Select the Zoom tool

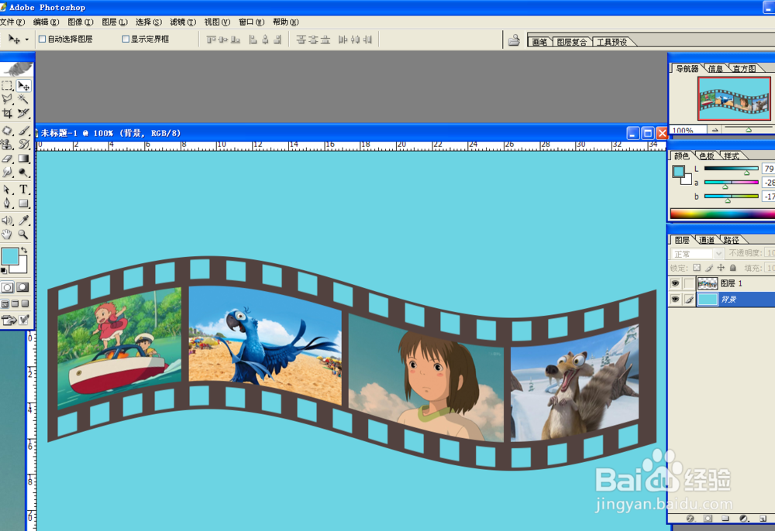23,235
